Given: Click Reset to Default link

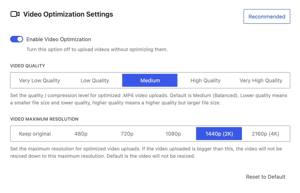Looking at the screenshot, I should pyautogui.click(x=265, y=177).
